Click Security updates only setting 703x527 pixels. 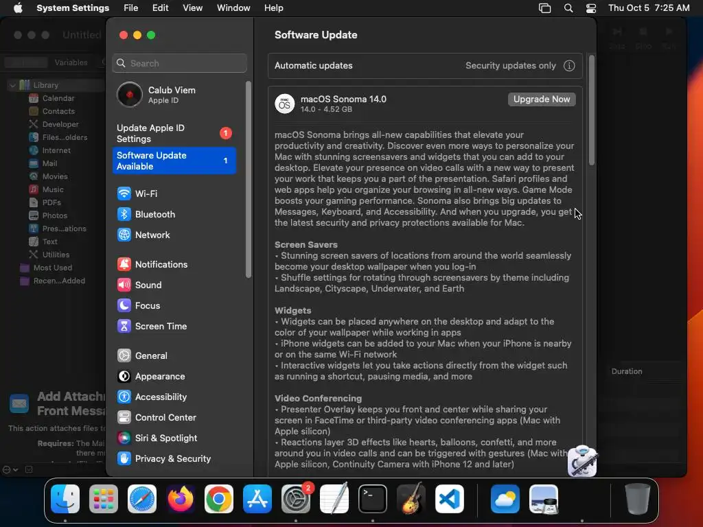(x=510, y=65)
